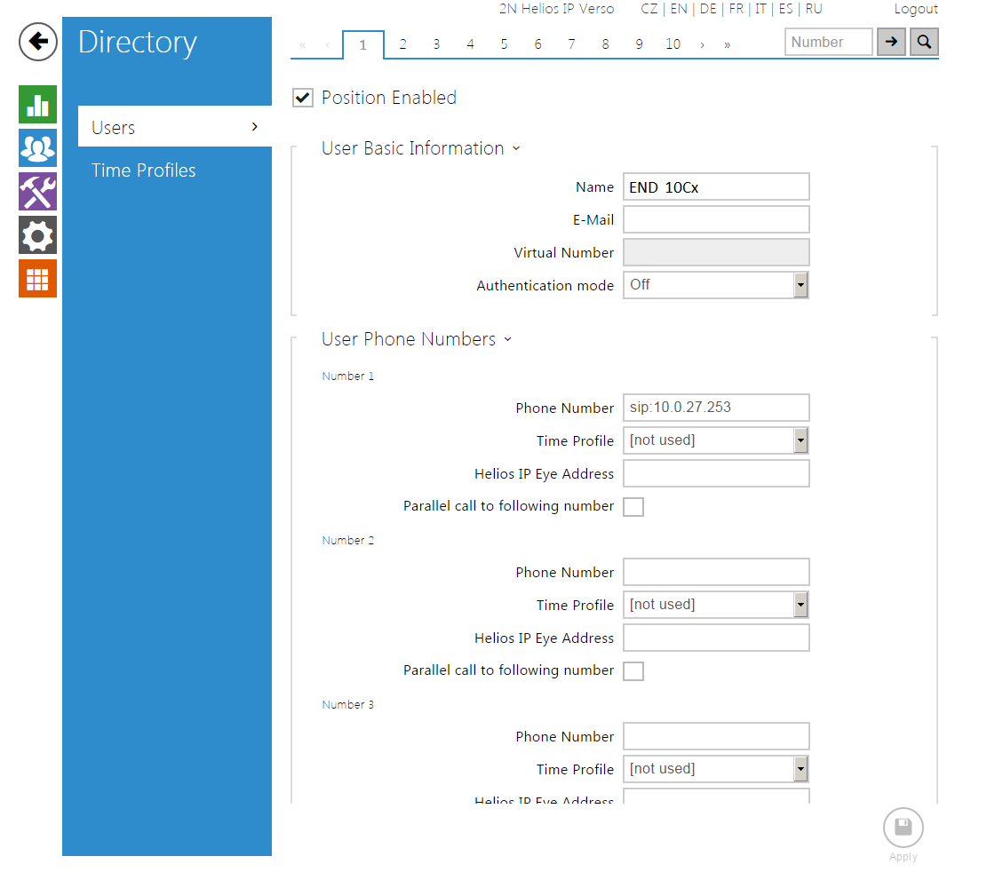Uncheck the Position Enabled checkbox

pos(303,98)
